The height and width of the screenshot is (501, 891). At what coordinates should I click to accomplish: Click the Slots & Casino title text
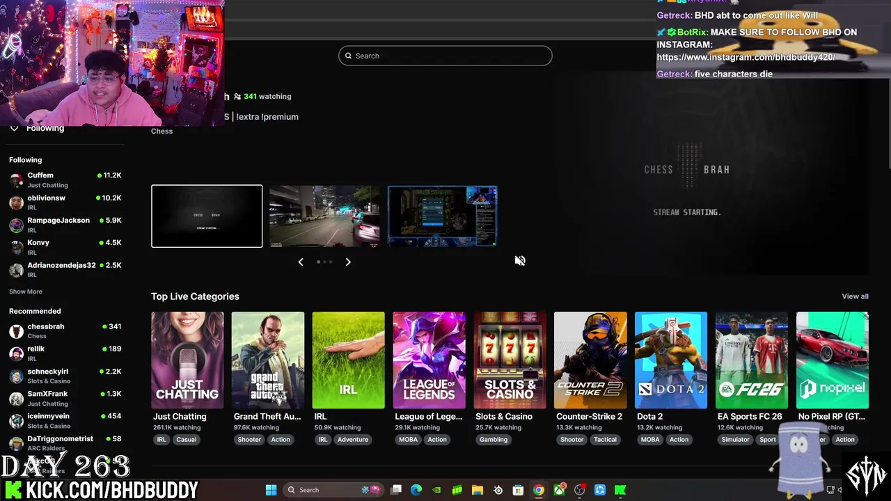(504, 416)
